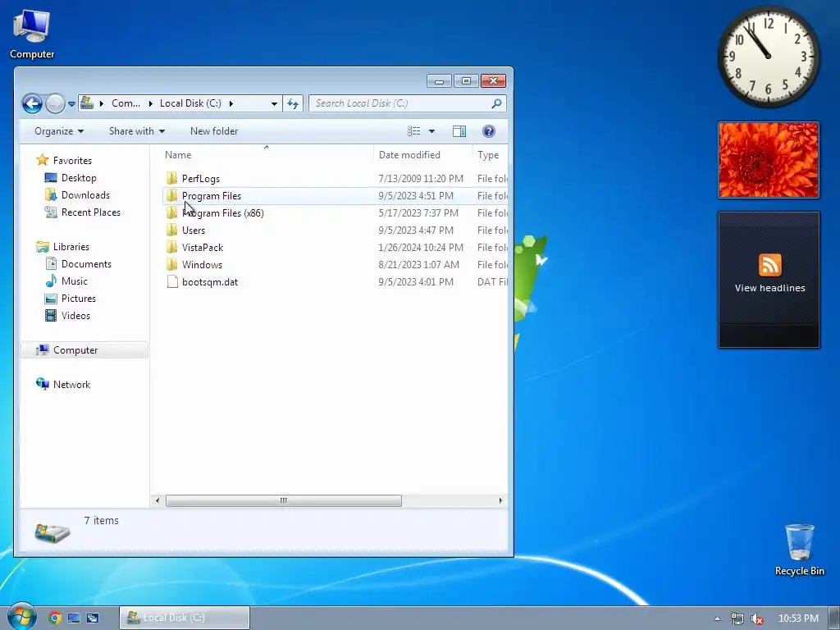Click the muted volume tray icon
The width and height of the screenshot is (840, 630).
pyautogui.click(x=756, y=619)
